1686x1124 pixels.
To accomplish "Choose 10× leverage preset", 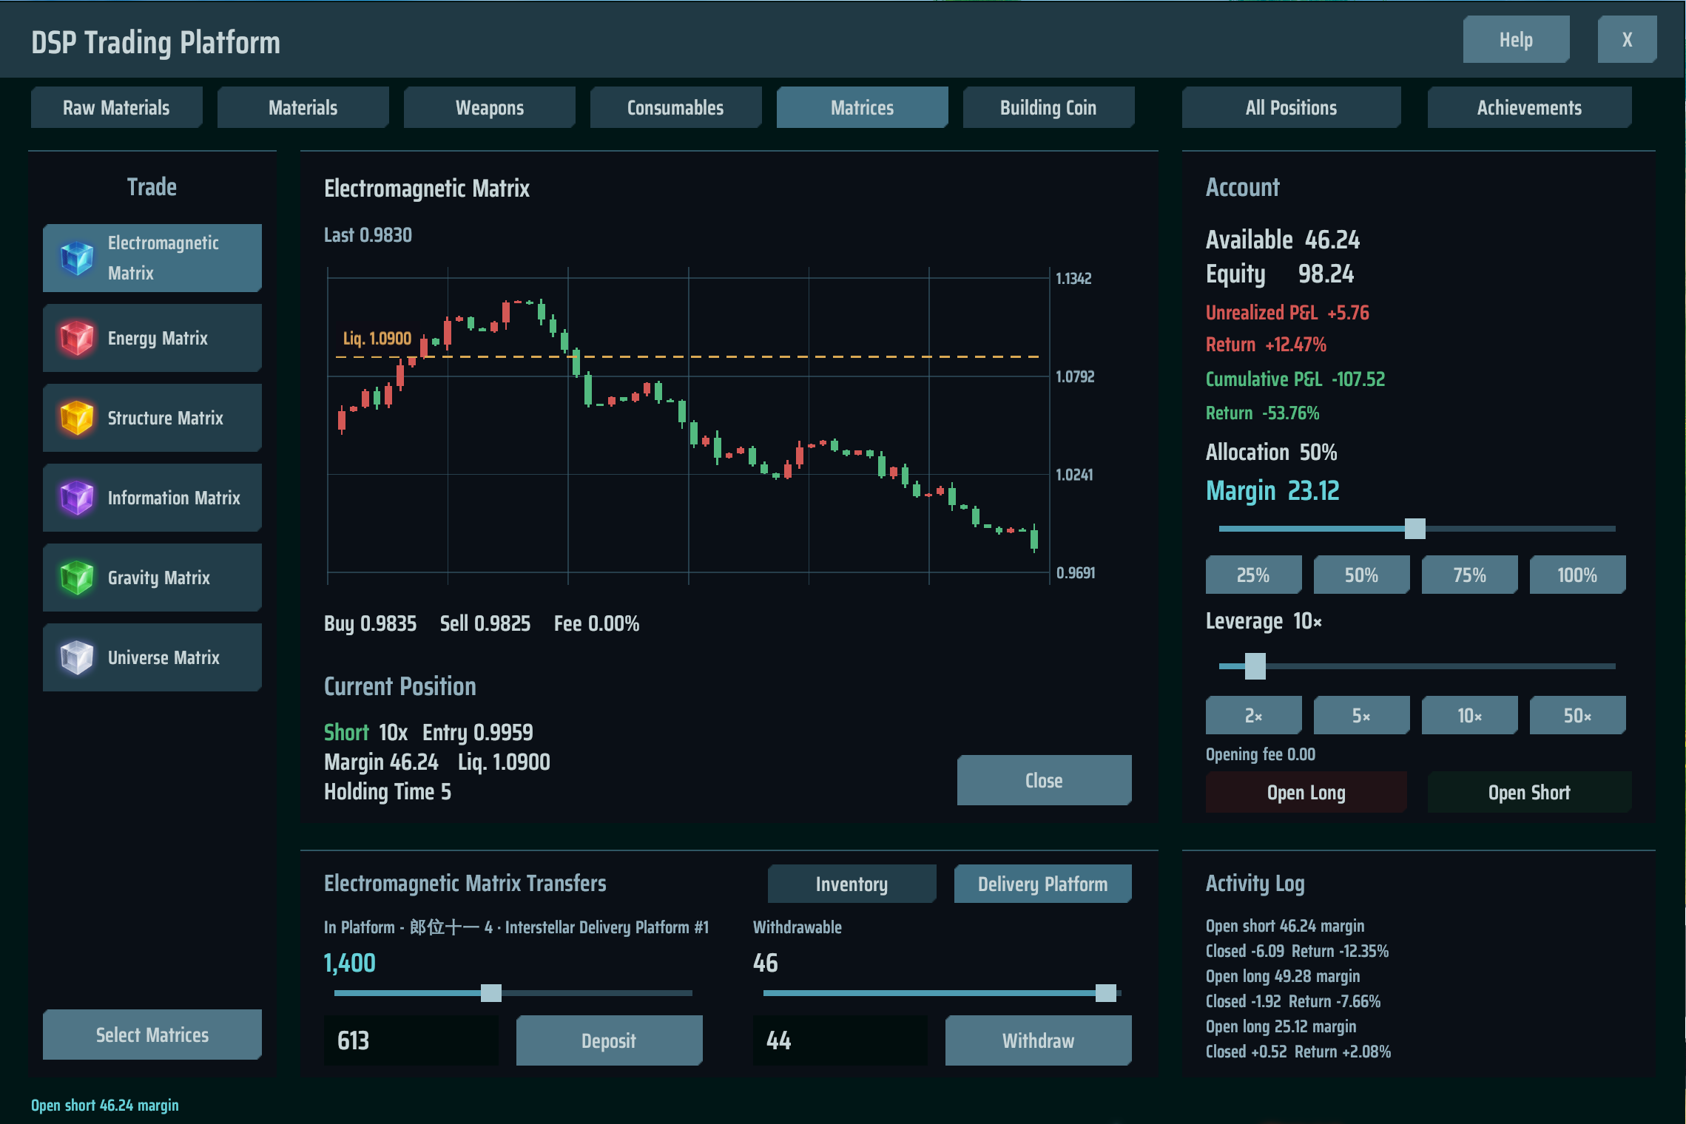I will pyautogui.click(x=1469, y=715).
